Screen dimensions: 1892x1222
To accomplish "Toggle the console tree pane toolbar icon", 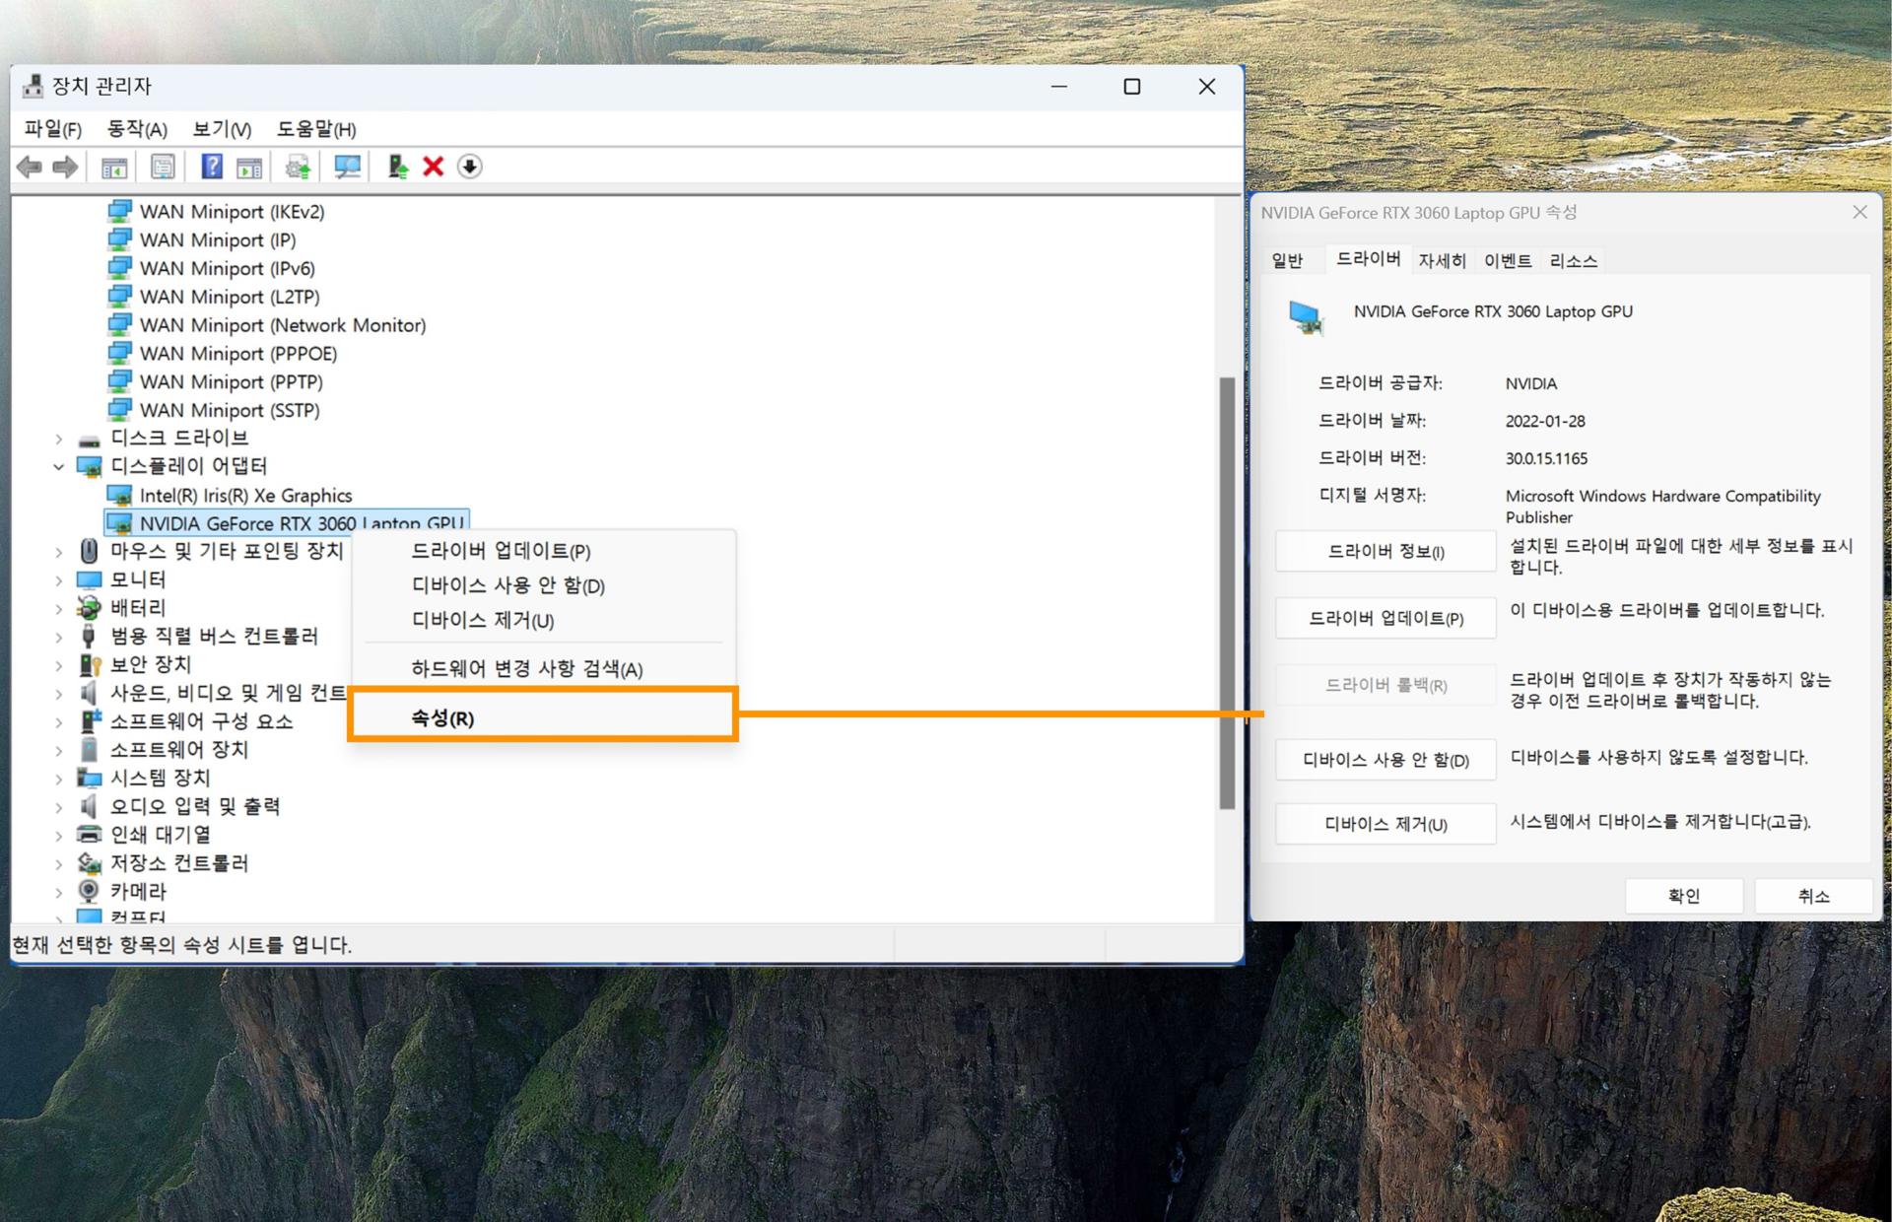I will pyautogui.click(x=114, y=167).
